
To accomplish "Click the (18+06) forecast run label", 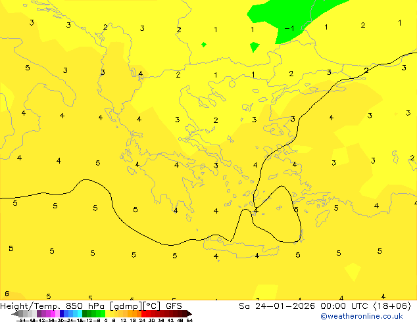I will (x=392, y=306).
